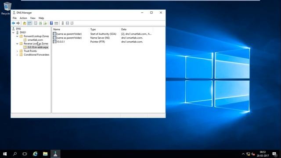Click the volume tray icon

click(253, 154)
